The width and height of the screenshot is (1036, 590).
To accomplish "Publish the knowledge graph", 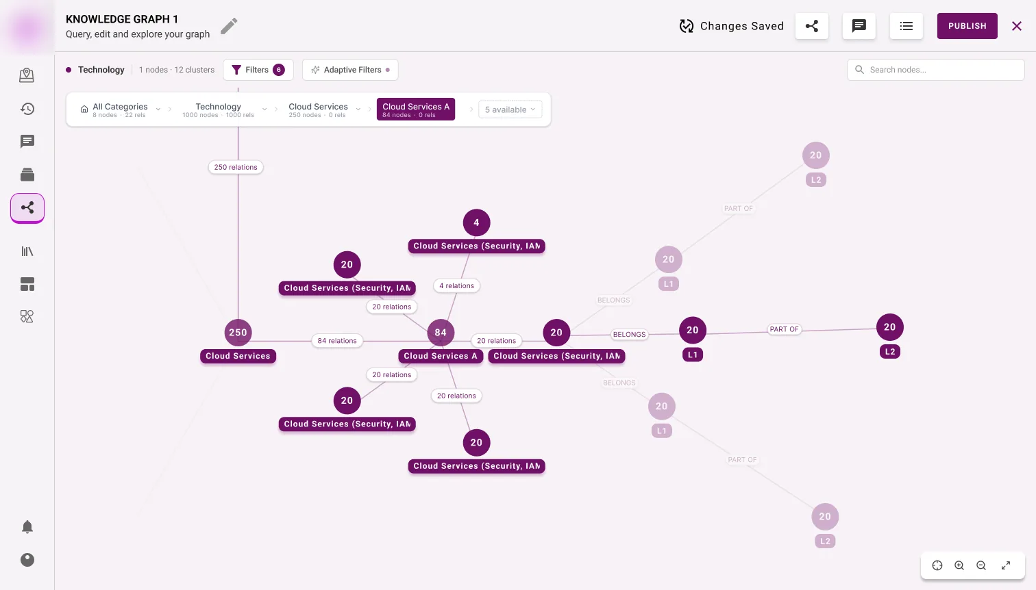I will [x=967, y=26].
